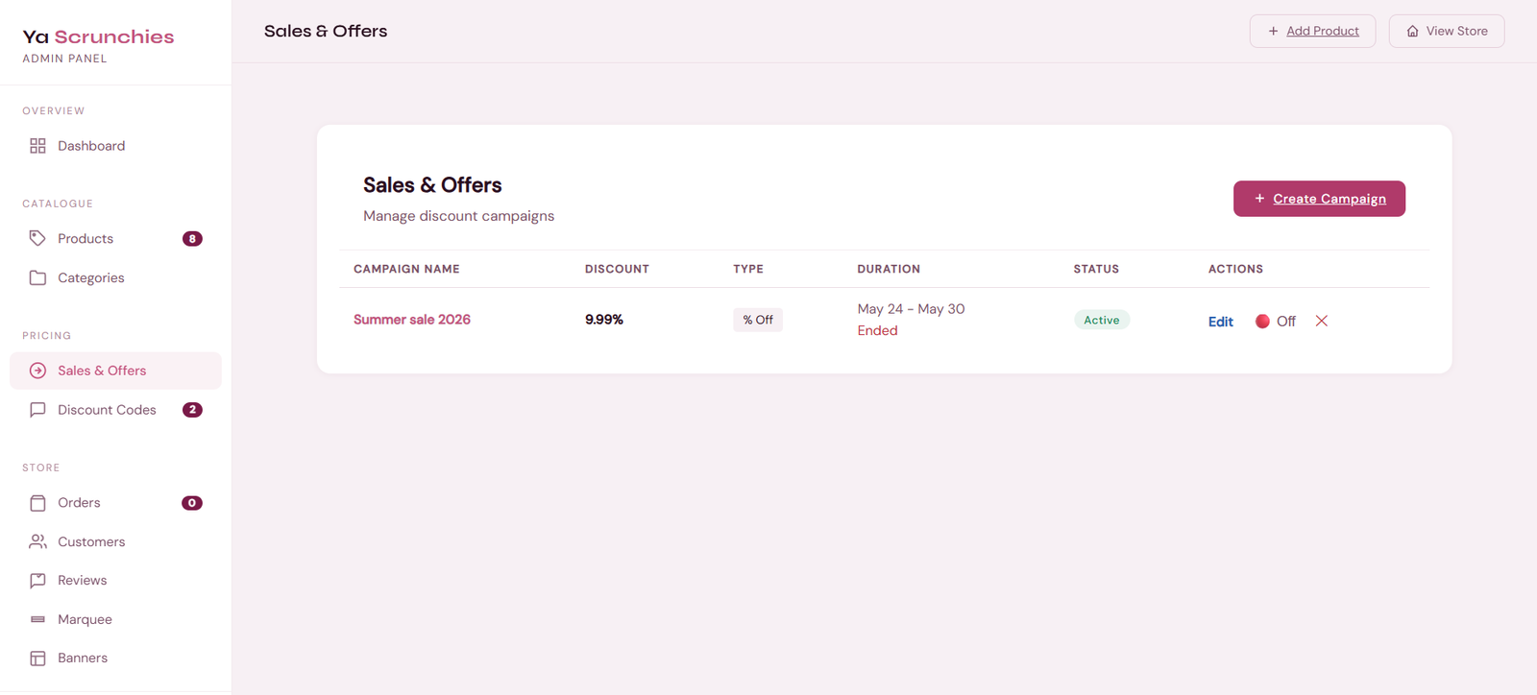Click the % Off type tag
The width and height of the screenshot is (1537, 695).
[x=758, y=320]
